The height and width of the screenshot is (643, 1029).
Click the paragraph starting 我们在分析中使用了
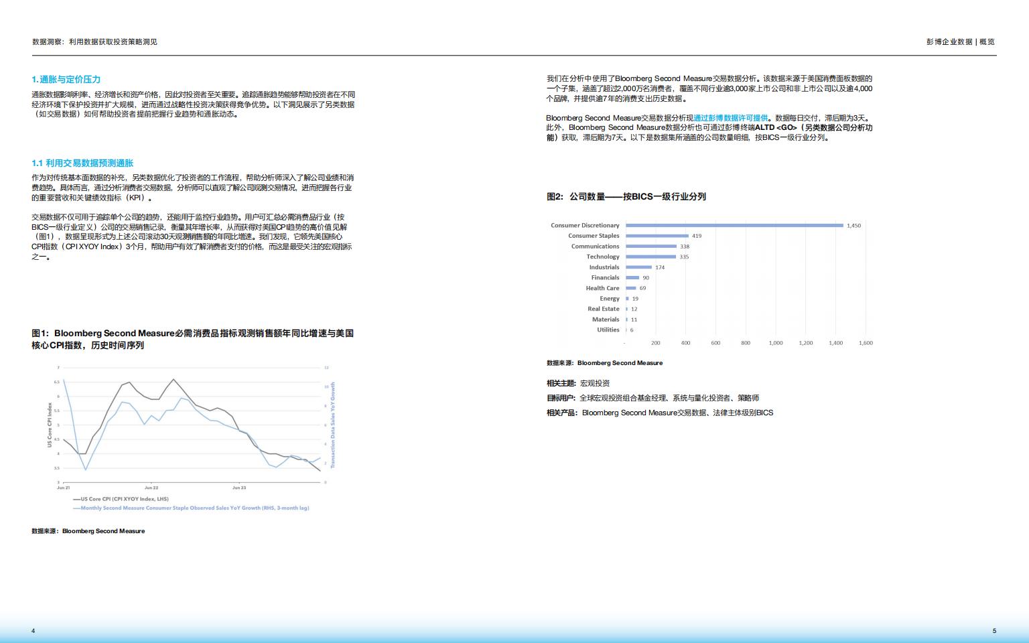tap(709, 88)
